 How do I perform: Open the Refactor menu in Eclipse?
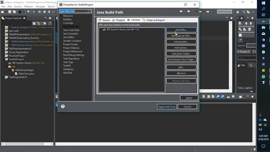click(x=29, y=7)
